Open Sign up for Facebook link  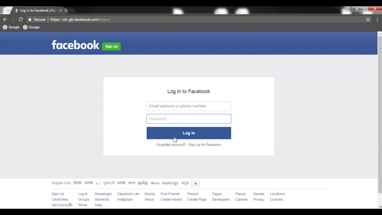pos(205,145)
